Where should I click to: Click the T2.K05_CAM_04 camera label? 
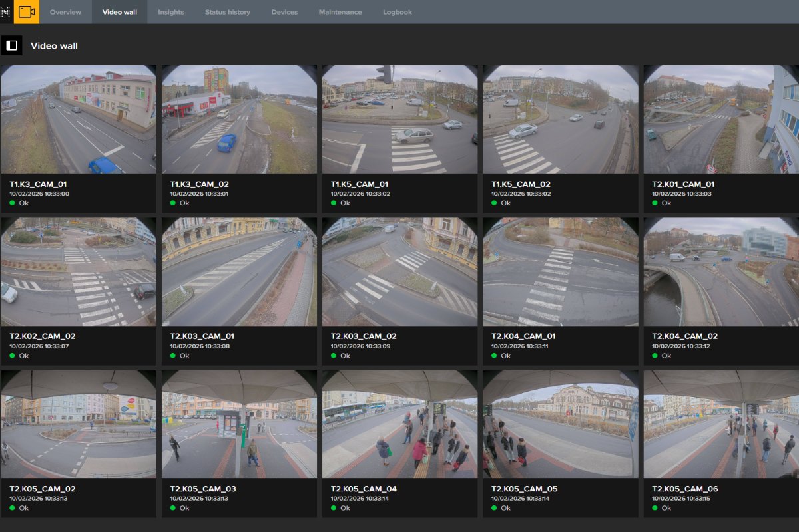pos(363,487)
